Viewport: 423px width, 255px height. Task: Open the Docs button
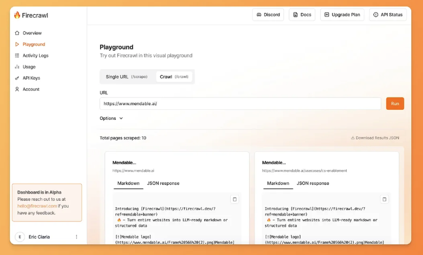(x=302, y=15)
